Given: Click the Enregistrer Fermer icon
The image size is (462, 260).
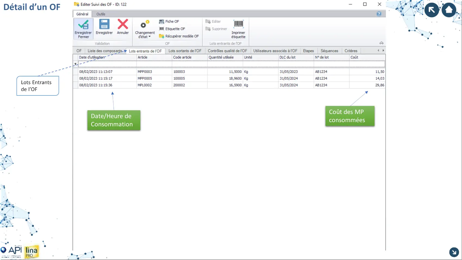Looking at the screenshot, I should [x=83, y=25].
